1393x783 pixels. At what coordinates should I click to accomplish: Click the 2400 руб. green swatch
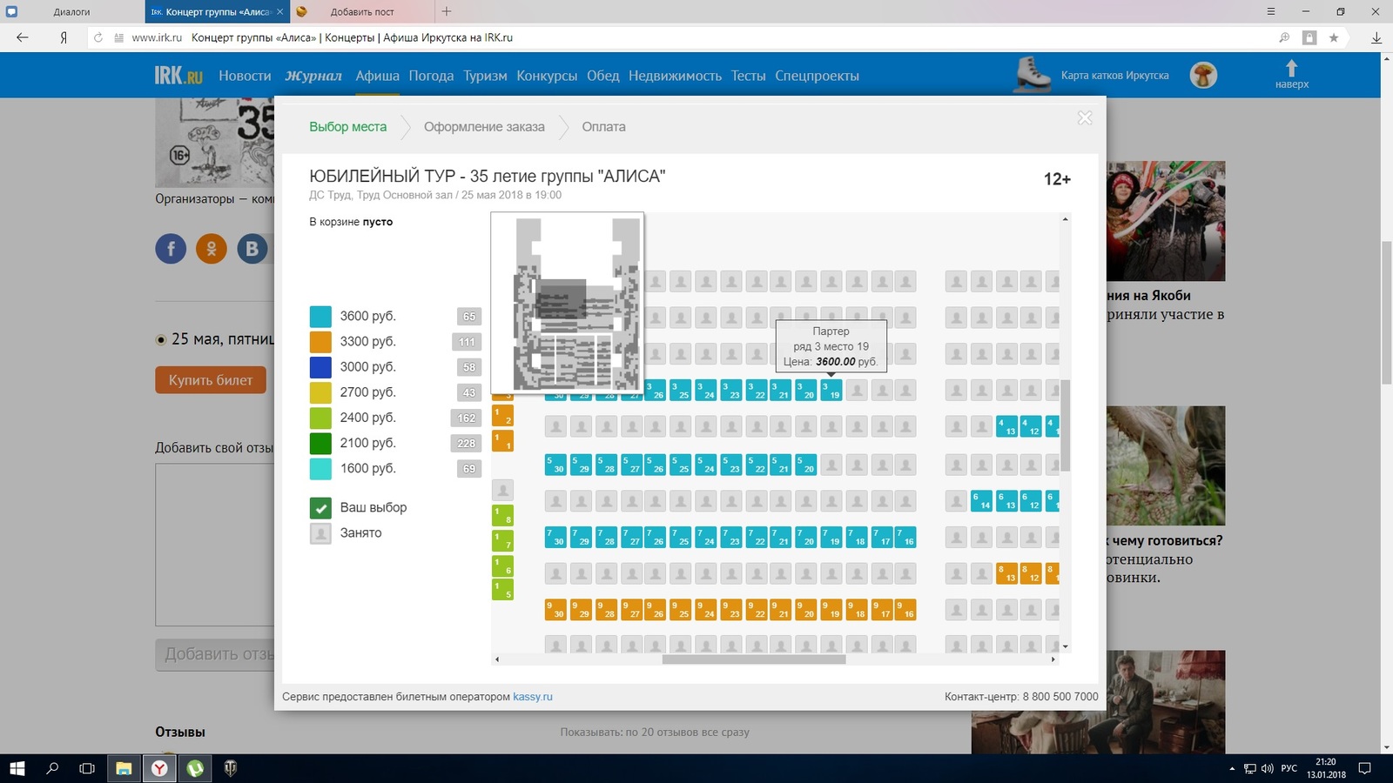[320, 418]
